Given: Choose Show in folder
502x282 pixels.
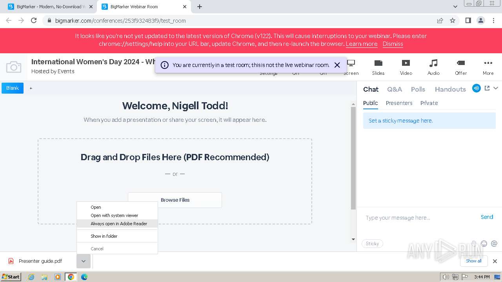Looking at the screenshot, I should click(x=117, y=236).
